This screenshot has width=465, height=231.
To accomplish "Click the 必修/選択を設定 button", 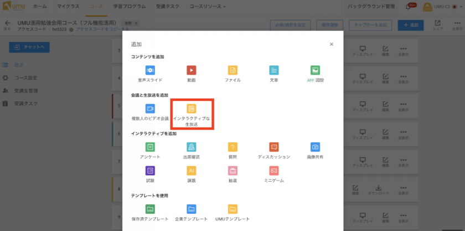I will [290, 25].
